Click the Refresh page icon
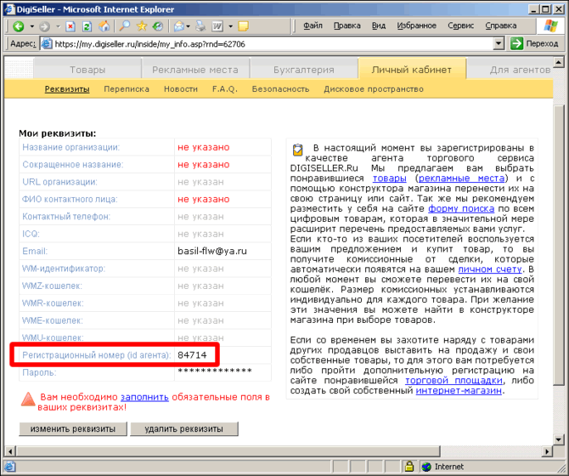 (87, 26)
